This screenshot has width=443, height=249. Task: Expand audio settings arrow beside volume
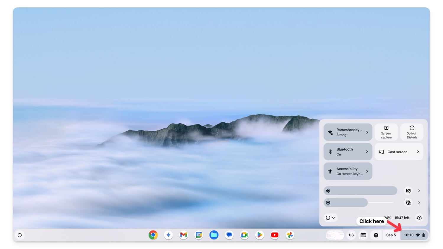tap(419, 191)
